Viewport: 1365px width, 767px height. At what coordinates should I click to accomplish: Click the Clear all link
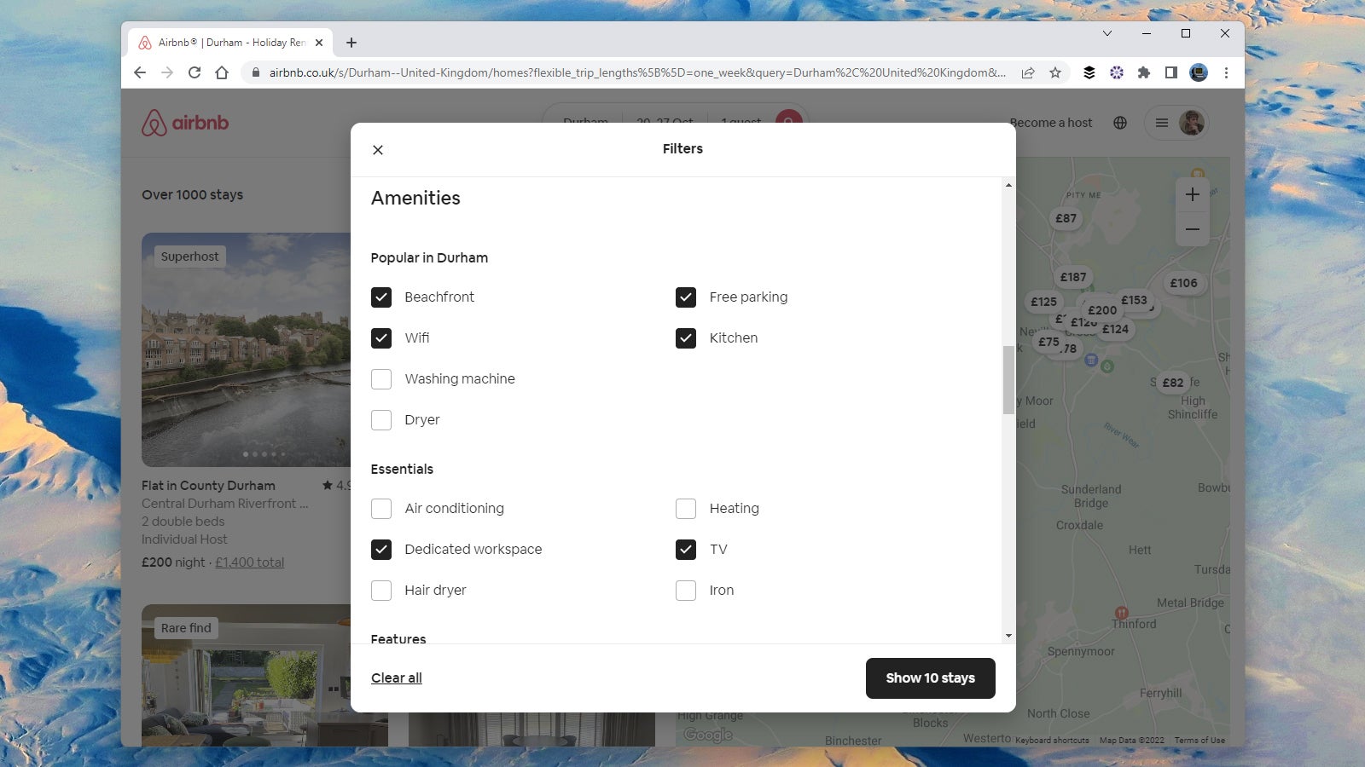(x=396, y=678)
